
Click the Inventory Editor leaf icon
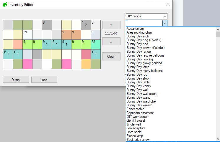[5, 5]
